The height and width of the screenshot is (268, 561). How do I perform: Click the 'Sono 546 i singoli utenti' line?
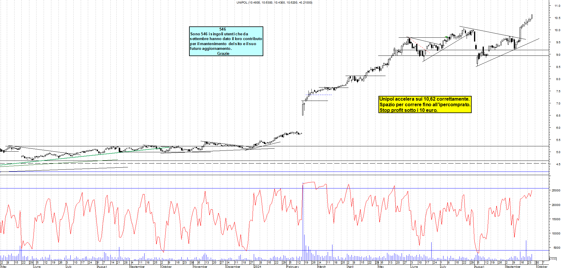click(219, 34)
